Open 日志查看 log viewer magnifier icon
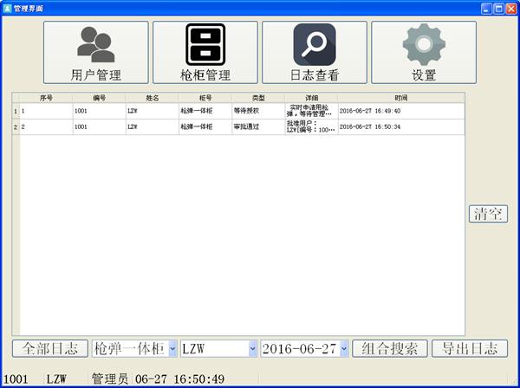Viewport: 520px width, 388px height. 314,52
